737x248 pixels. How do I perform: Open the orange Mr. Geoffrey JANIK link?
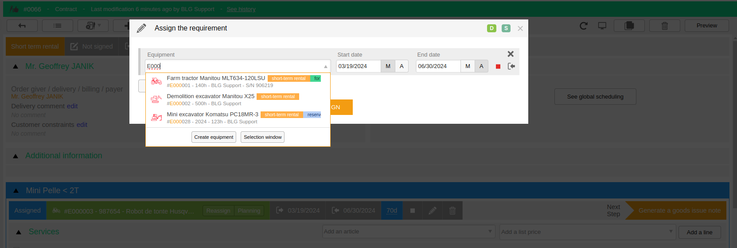[37, 96]
